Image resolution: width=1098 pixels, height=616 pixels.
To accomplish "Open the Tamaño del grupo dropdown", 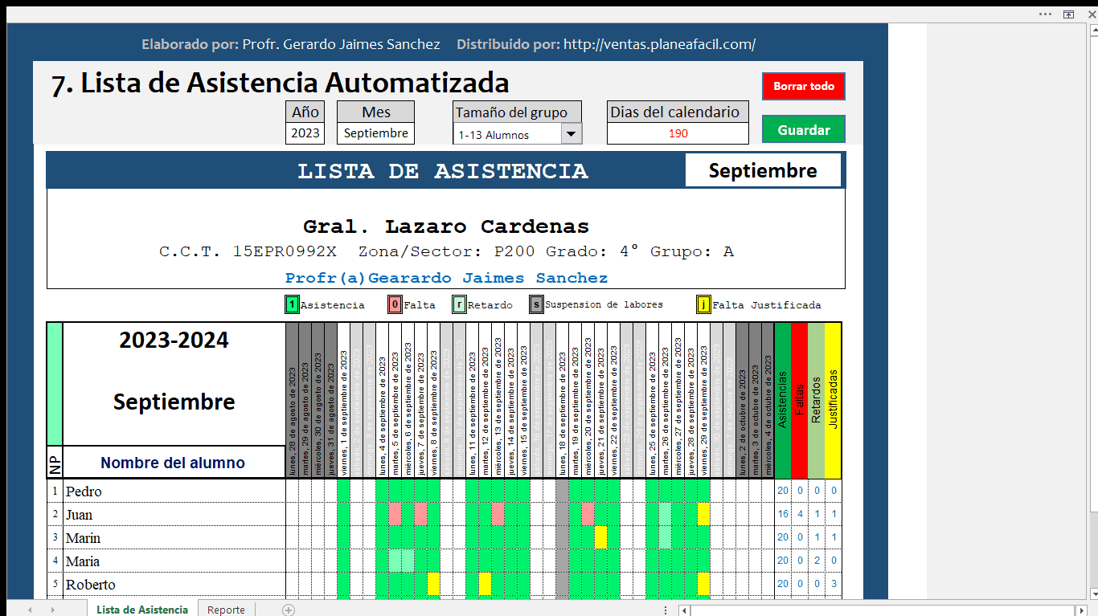I will coord(572,133).
